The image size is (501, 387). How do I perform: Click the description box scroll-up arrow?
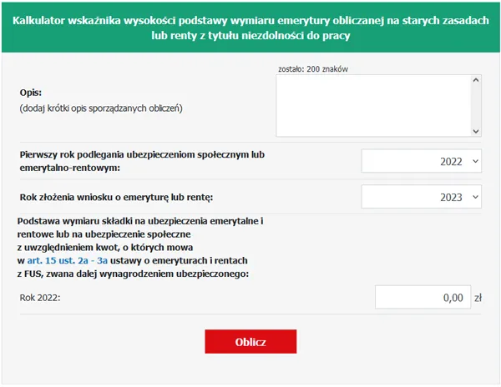(475, 81)
